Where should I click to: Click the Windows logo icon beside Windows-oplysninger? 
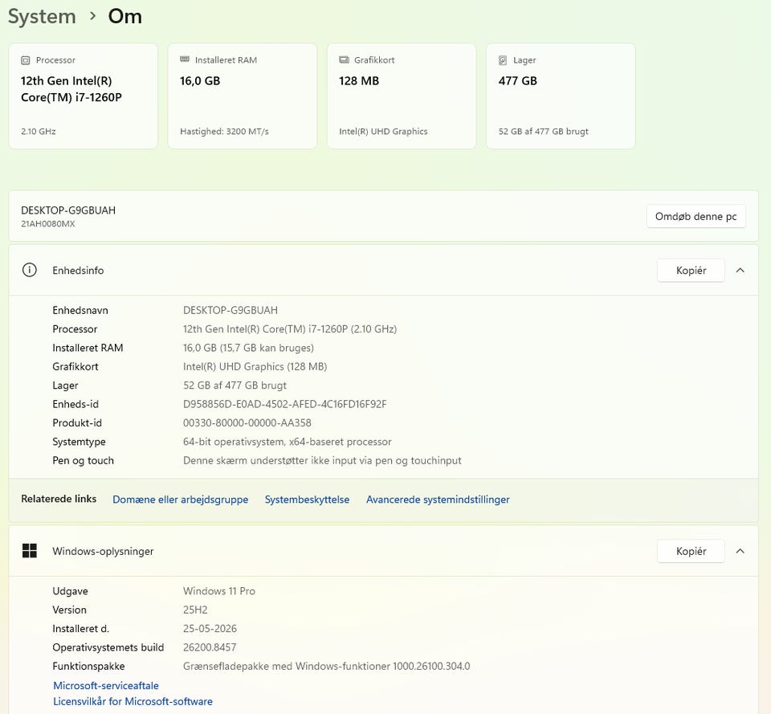(x=30, y=551)
